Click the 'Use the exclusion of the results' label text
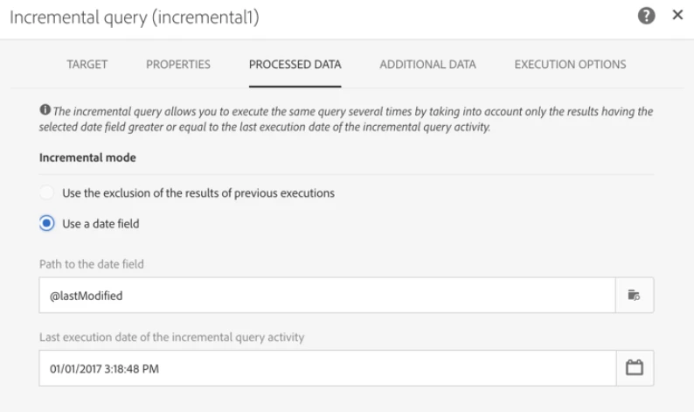The image size is (694, 412). click(x=198, y=192)
